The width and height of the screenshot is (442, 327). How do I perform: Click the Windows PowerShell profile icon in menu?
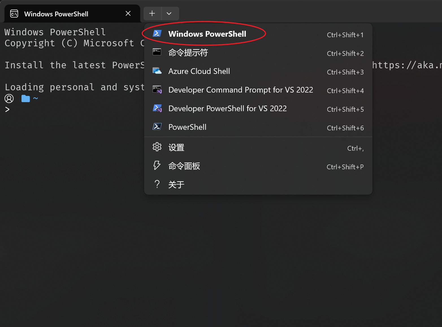(x=157, y=34)
